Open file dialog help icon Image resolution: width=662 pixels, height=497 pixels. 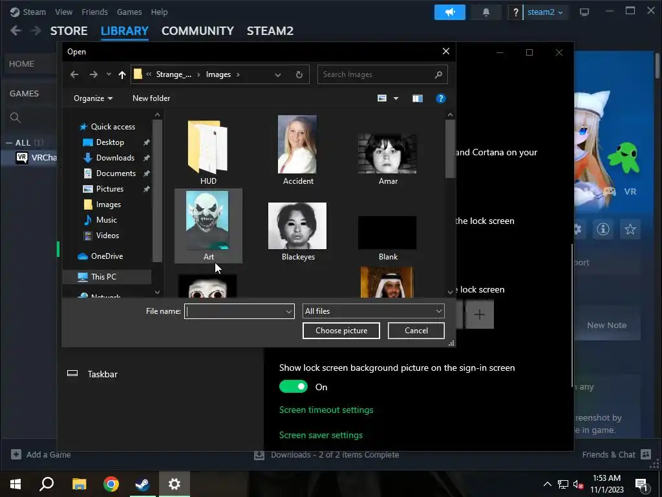click(x=440, y=98)
